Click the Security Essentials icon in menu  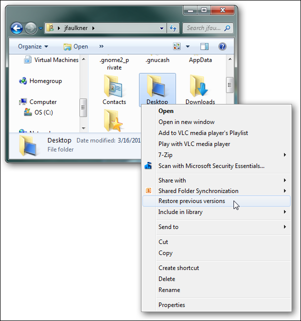pyautogui.click(x=148, y=166)
